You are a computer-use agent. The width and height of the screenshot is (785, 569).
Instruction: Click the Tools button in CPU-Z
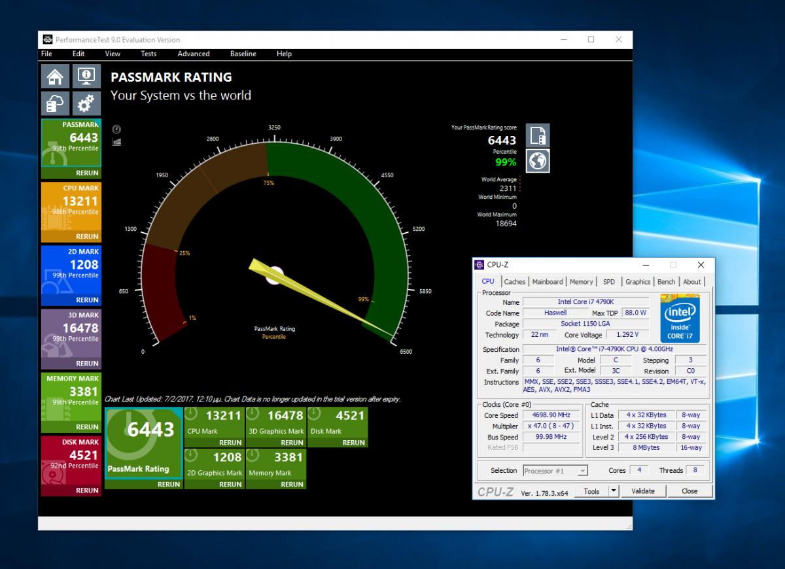[591, 491]
